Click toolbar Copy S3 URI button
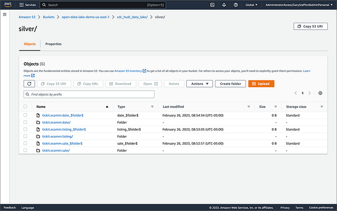Screen dimensions: 337x211 (54, 84)
